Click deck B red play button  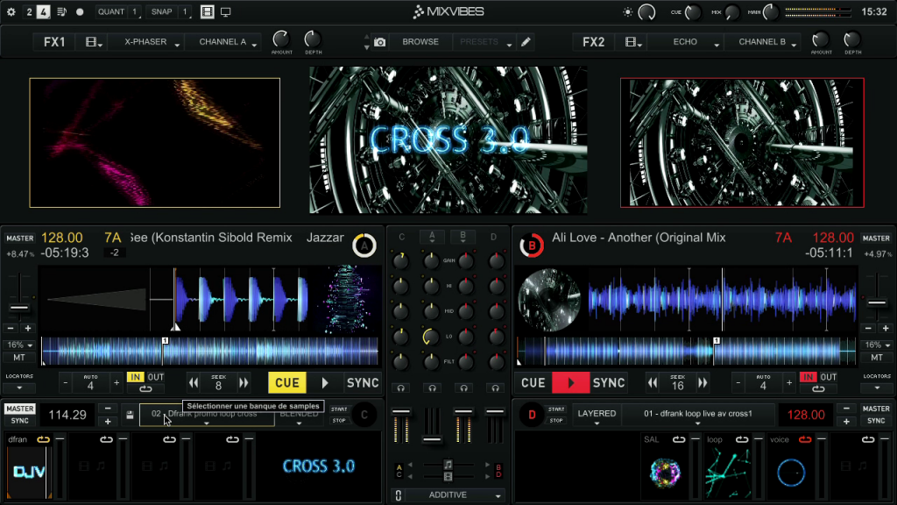(570, 383)
